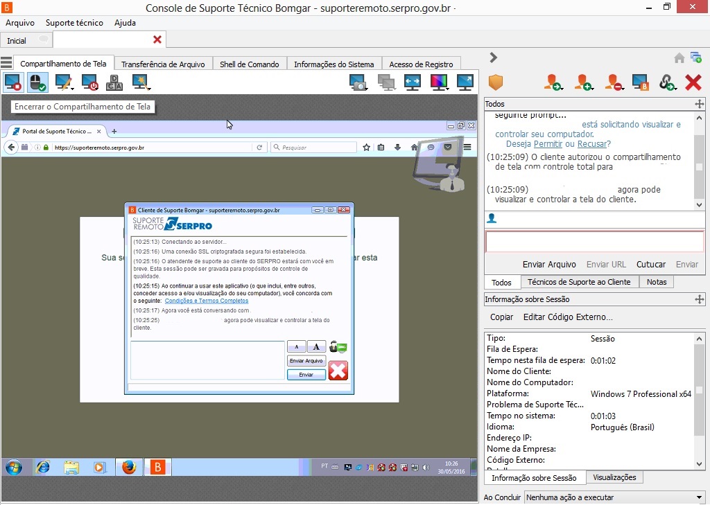Click Enviar in the Bomgar client window
This screenshot has height=505, width=710.
coord(306,375)
